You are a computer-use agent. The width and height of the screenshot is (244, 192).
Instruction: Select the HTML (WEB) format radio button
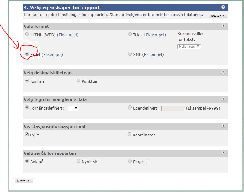pyautogui.click(x=27, y=34)
